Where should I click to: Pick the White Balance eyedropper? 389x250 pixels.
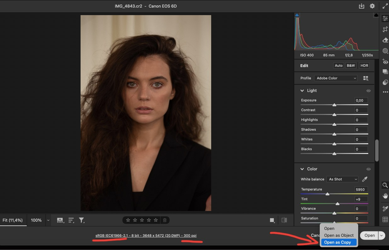coord(364,179)
